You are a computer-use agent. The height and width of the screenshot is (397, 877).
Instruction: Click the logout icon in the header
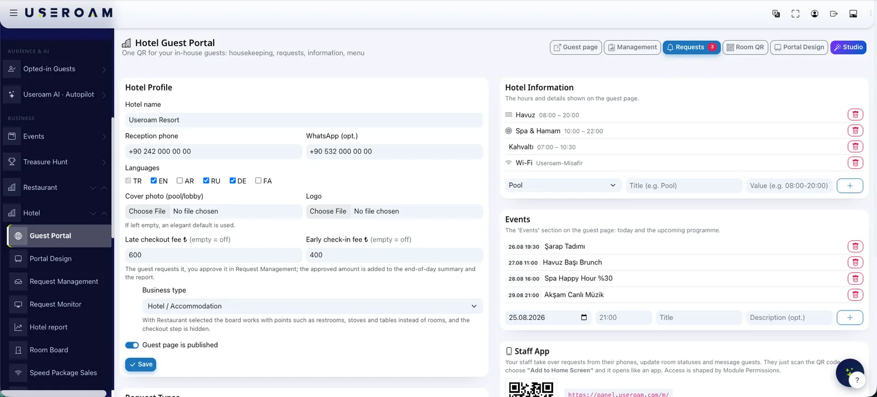tap(834, 14)
